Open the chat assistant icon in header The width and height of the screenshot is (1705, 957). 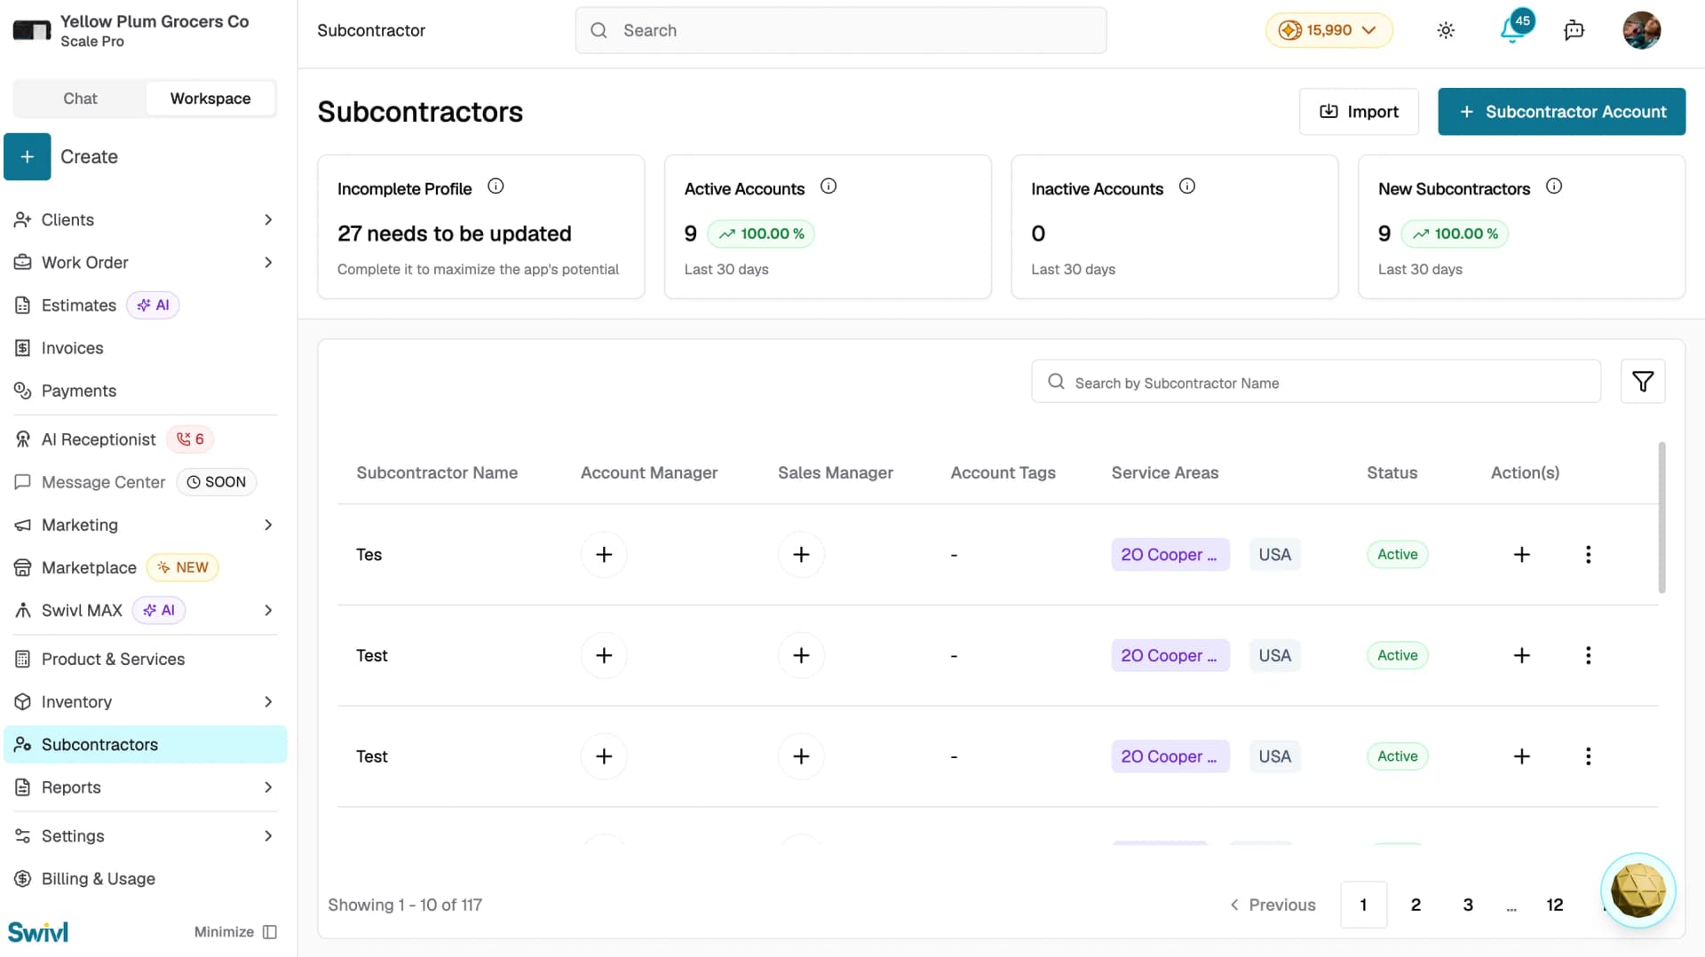point(1574,30)
